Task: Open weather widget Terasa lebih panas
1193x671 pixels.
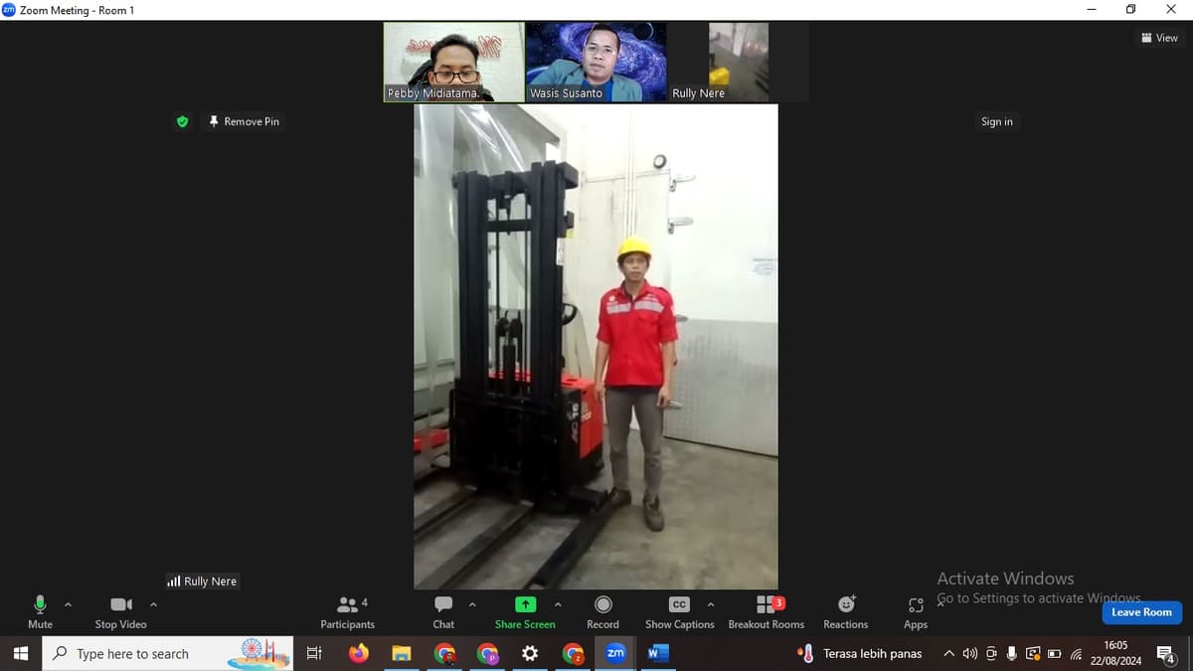Action: [x=861, y=653]
